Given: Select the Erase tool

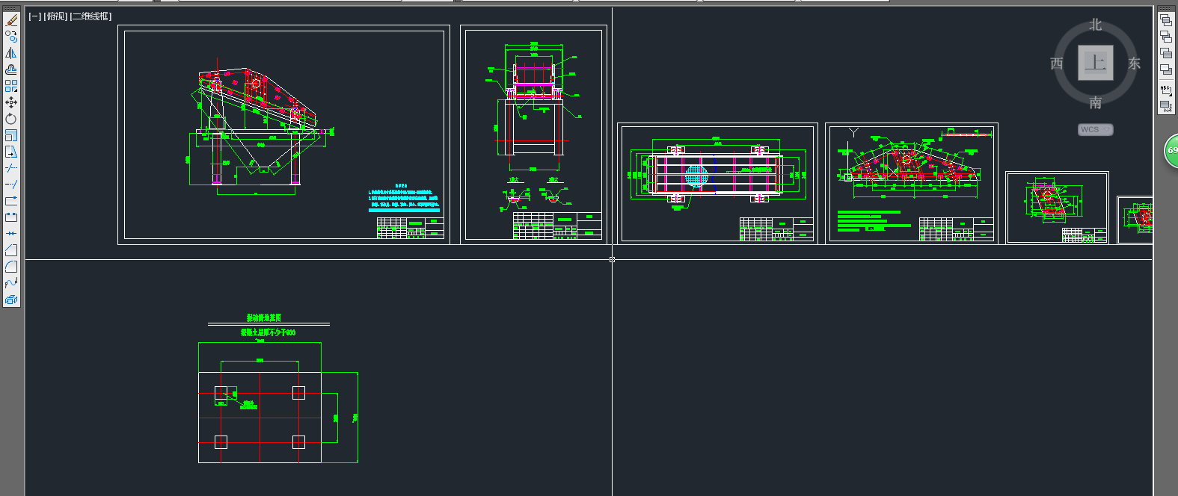Looking at the screenshot, I should [x=11, y=20].
